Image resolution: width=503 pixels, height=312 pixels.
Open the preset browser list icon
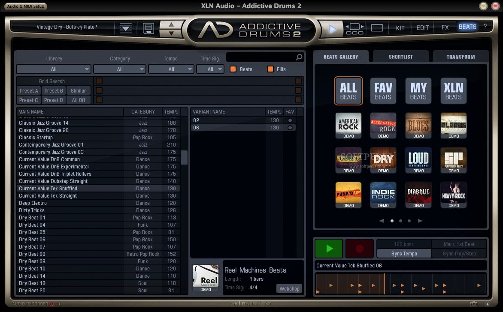[125, 27]
